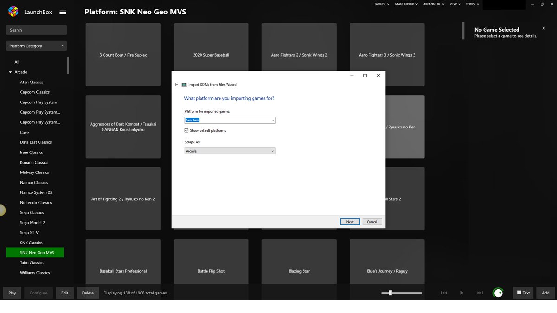This screenshot has width=557, height=313.
Task: Select the 3 Count Bout / Fire Suplex game
Action: tap(123, 55)
